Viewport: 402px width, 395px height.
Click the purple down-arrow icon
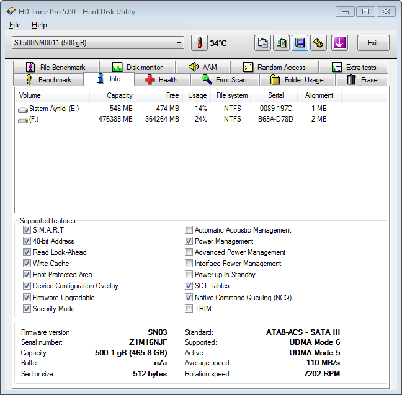[x=339, y=43]
